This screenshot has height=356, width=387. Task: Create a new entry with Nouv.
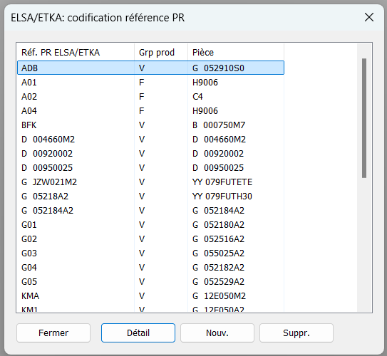[217, 333]
